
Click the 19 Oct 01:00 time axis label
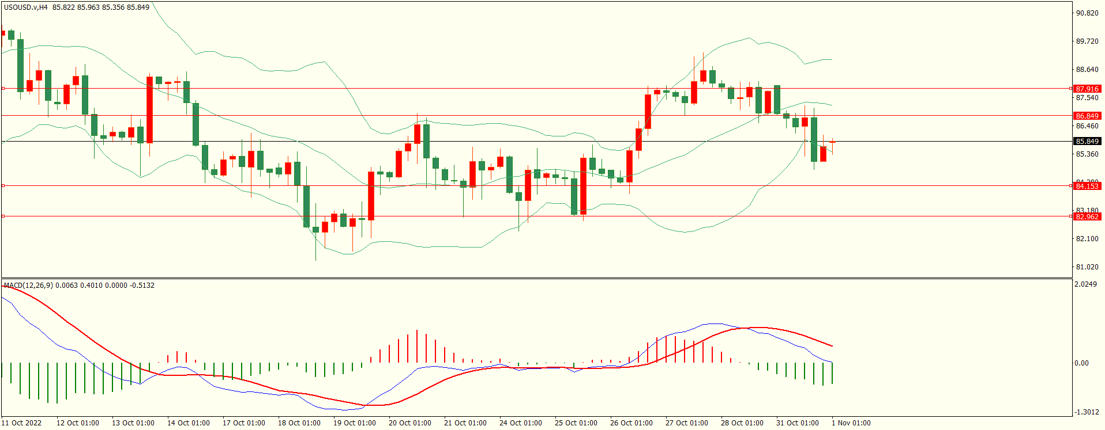tap(354, 423)
